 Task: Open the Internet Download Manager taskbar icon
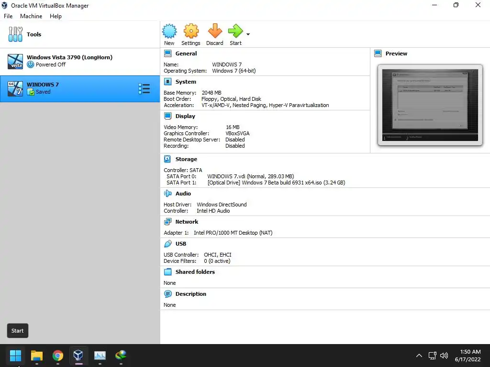121,356
